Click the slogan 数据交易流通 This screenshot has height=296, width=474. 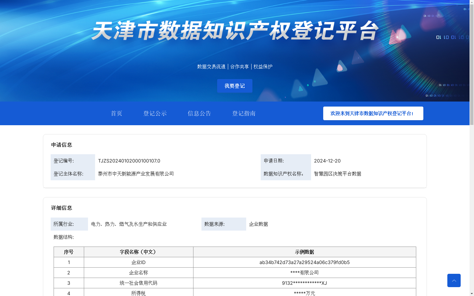[x=211, y=67]
